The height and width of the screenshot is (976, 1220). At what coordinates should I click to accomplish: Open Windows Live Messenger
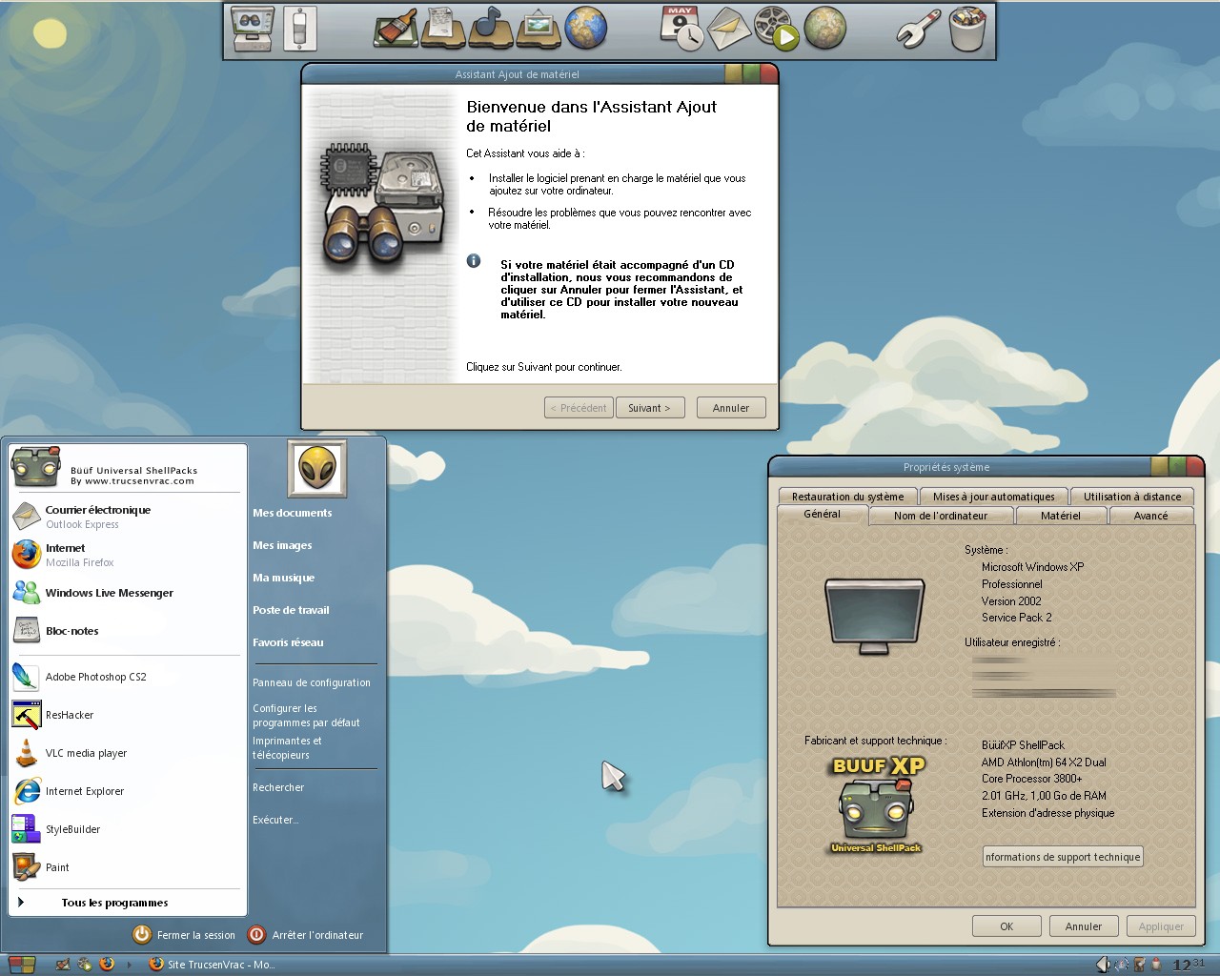pyautogui.click(x=127, y=593)
